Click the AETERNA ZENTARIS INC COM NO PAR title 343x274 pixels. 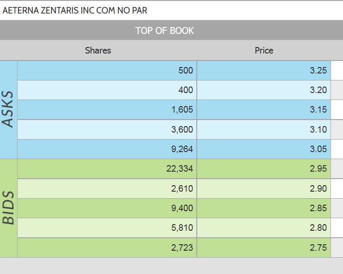(75, 10)
